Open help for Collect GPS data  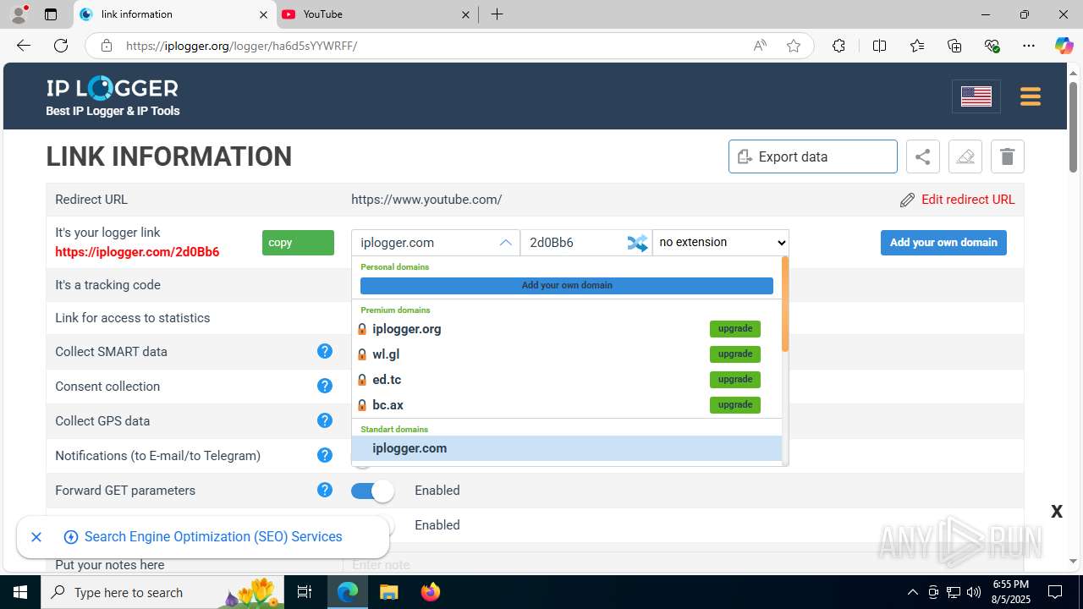point(325,420)
